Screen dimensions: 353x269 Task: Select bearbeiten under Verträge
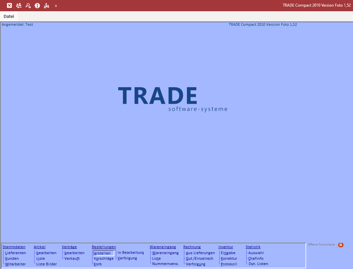[x=75, y=253]
